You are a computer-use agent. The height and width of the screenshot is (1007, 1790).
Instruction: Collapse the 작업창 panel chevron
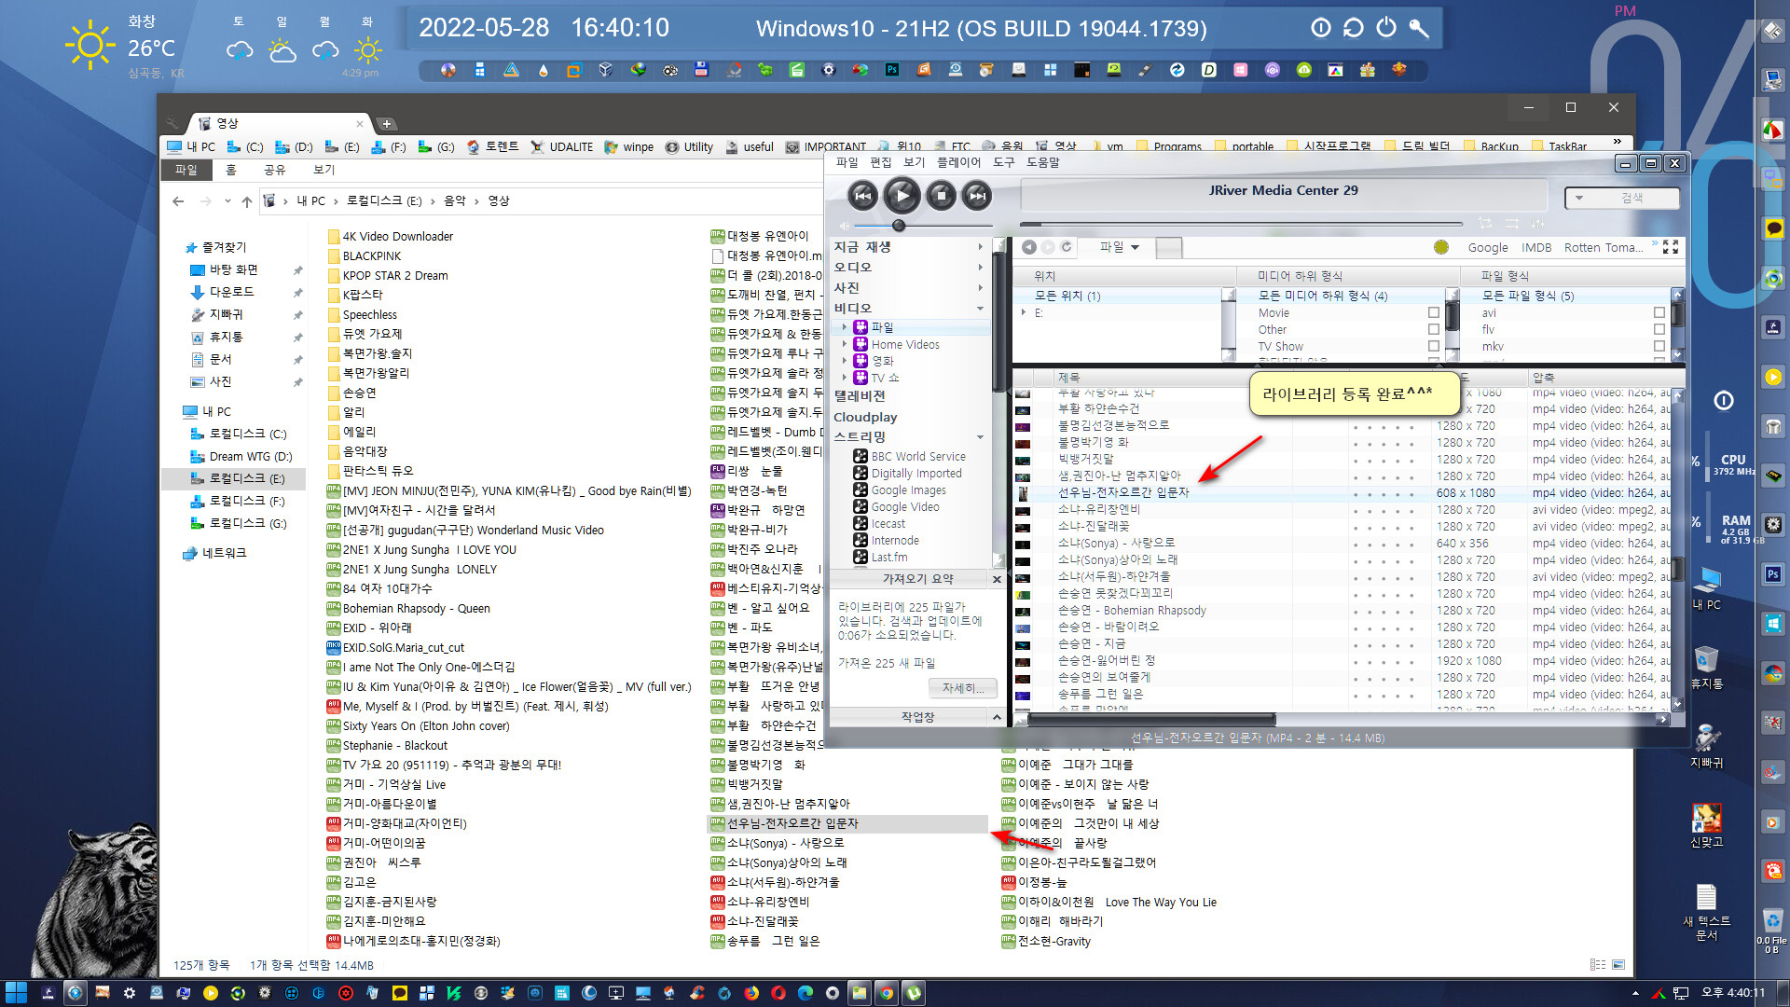tap(997, 717)
